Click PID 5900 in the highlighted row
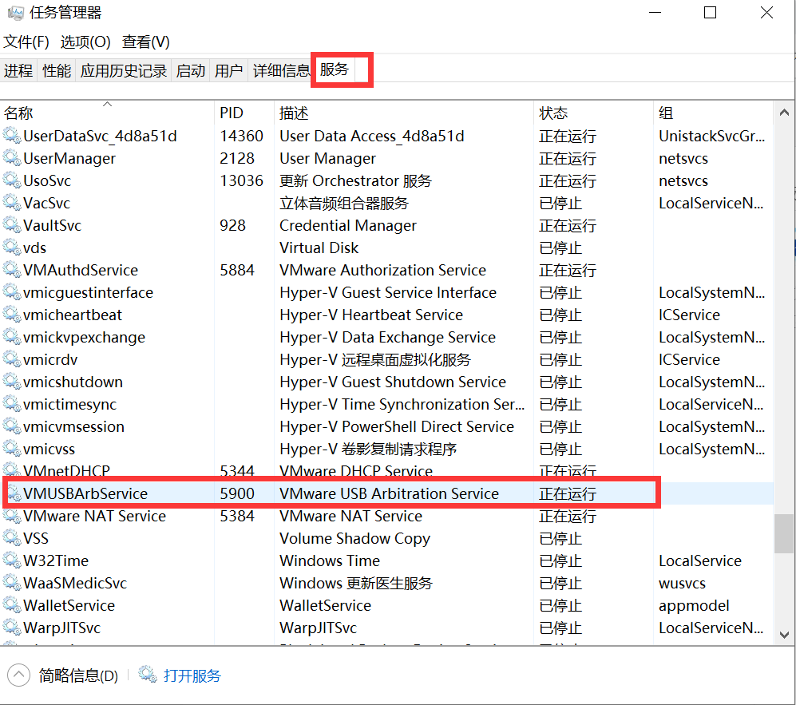The height and width of the screenshot is (705, 796). coord(237,493)
